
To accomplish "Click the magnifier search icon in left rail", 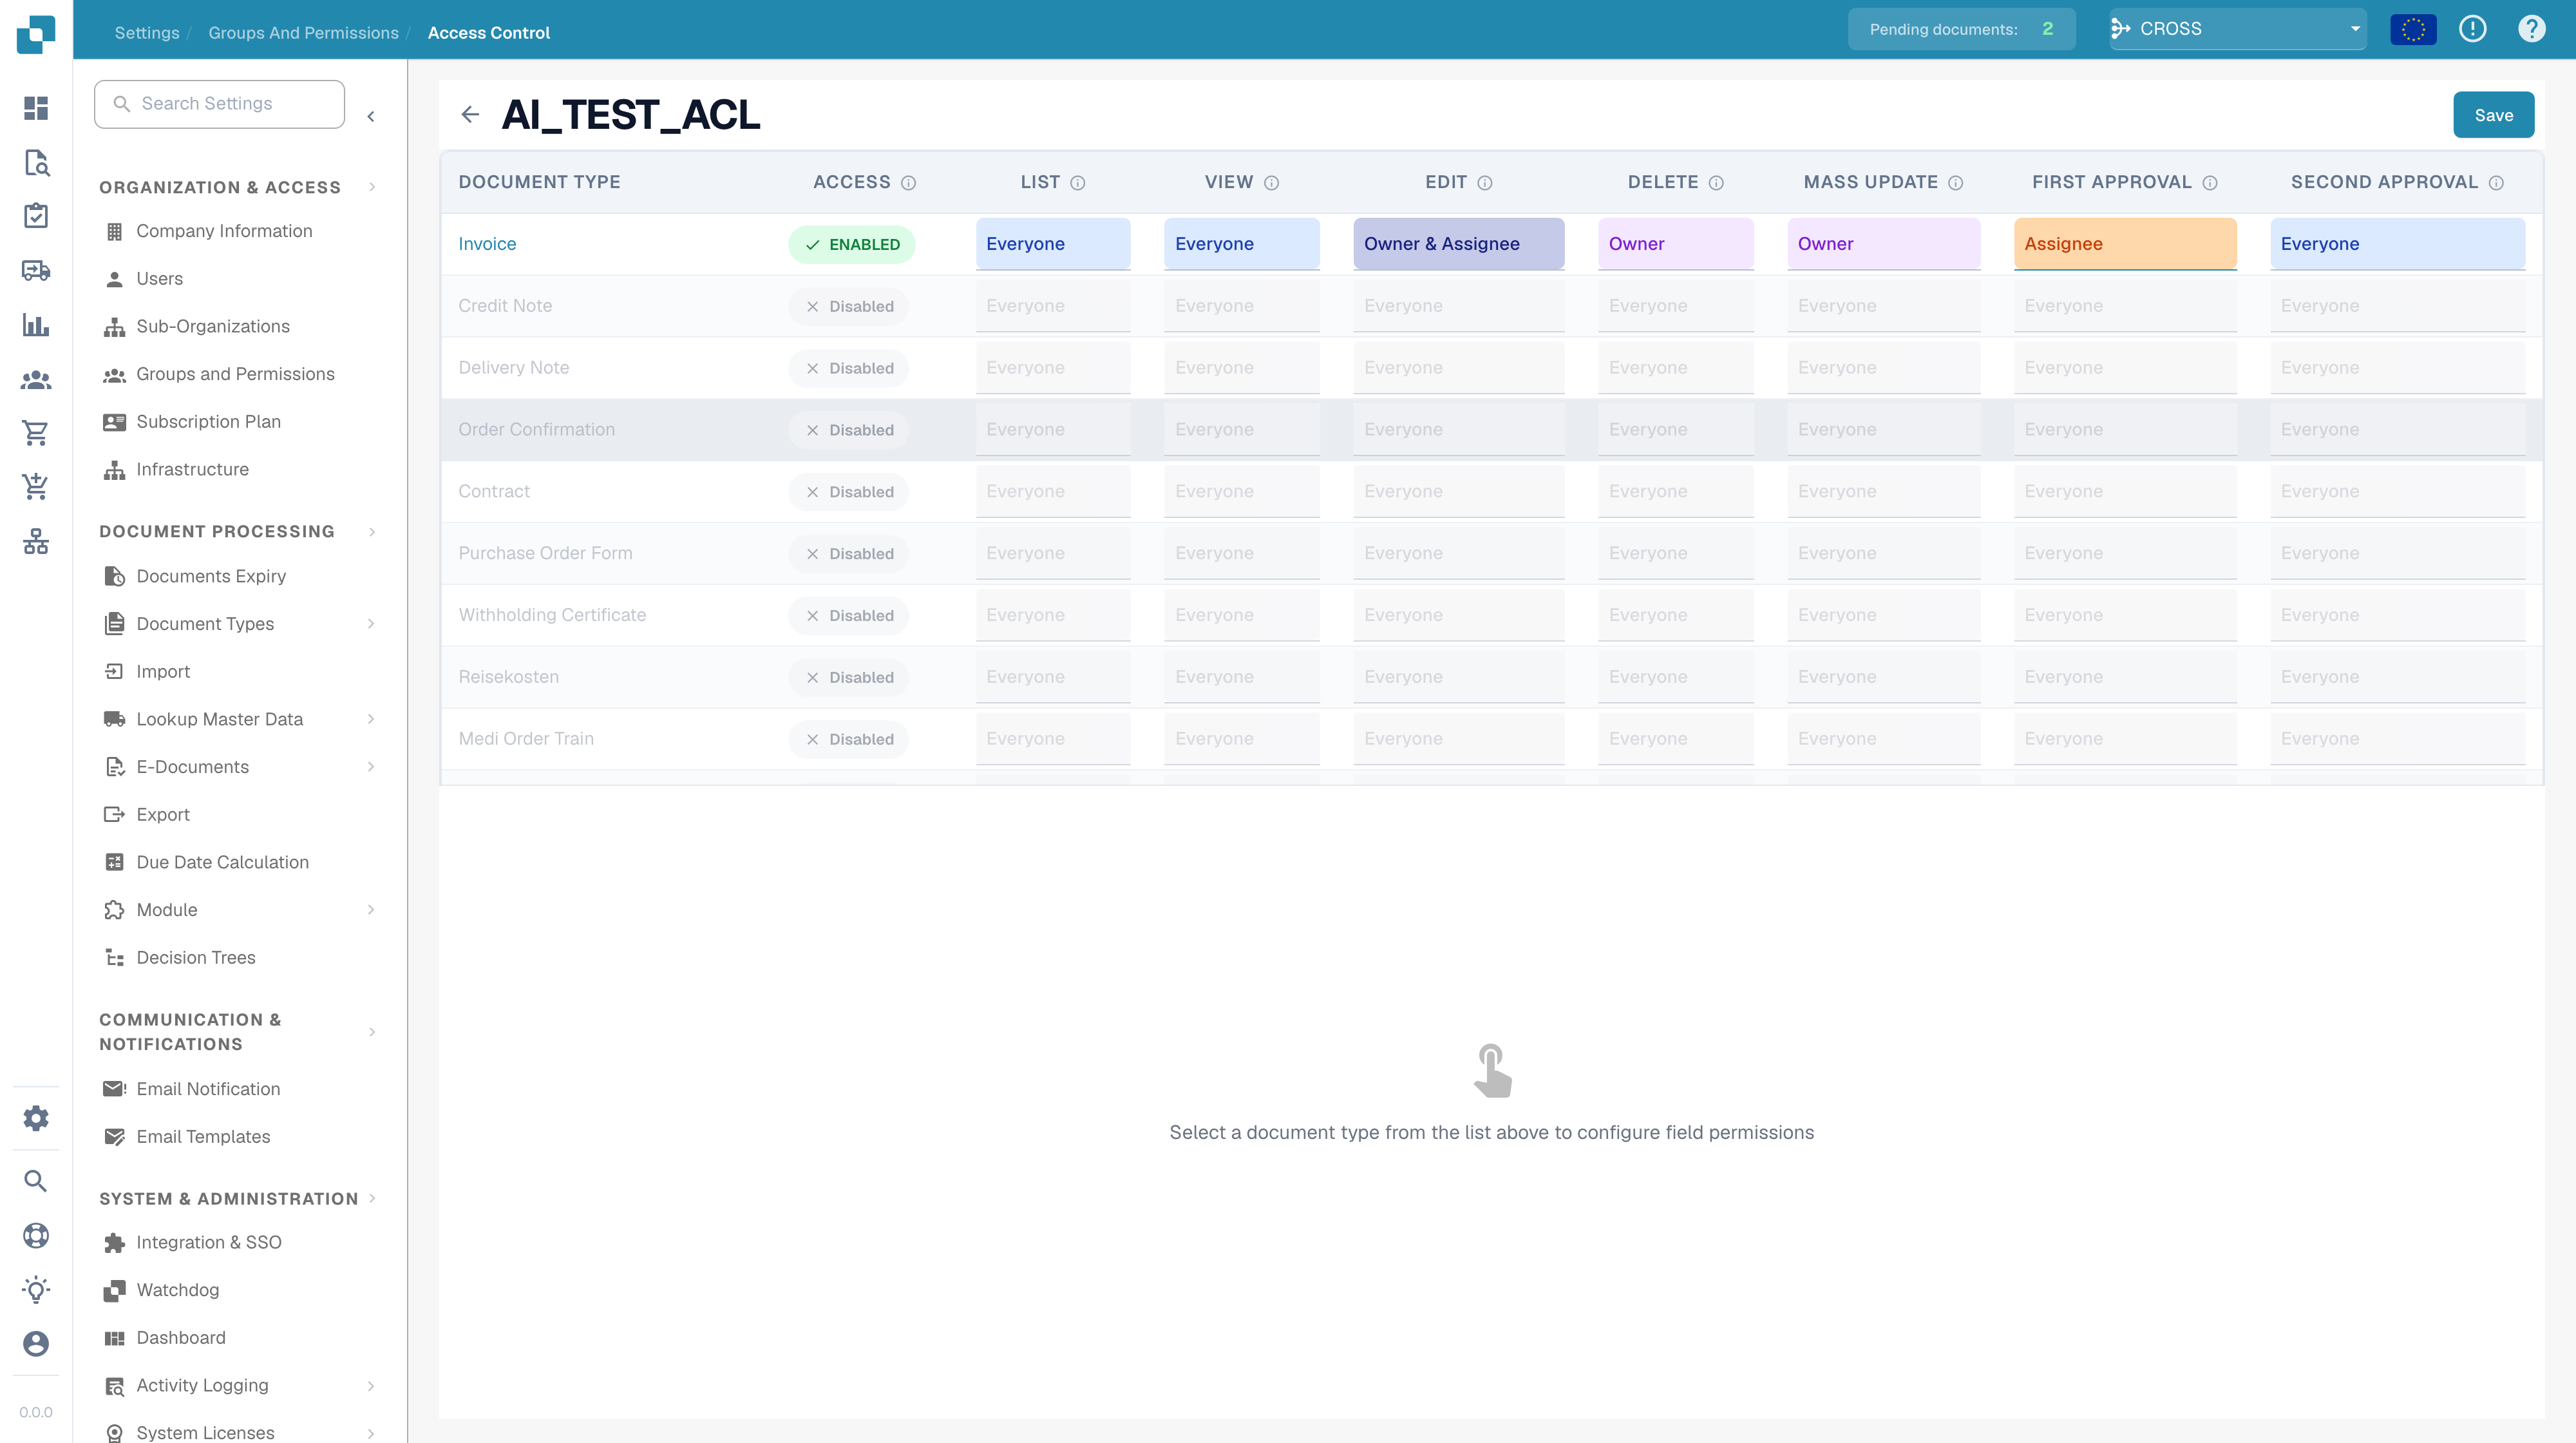I will point(36,1181).
